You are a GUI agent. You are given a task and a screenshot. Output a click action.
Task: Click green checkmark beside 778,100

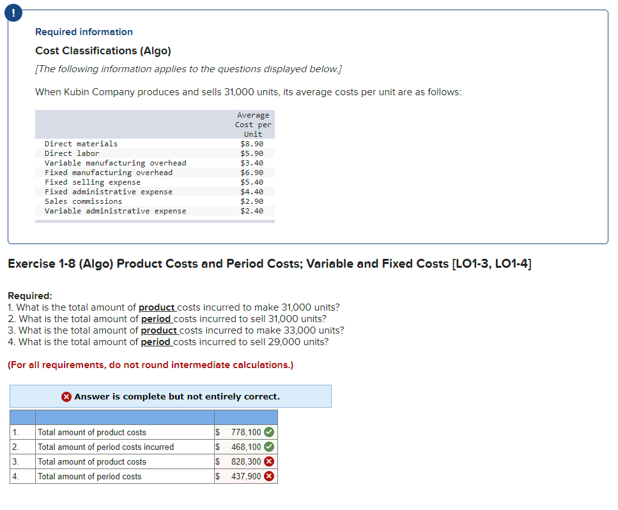click(x=269, y=433)
